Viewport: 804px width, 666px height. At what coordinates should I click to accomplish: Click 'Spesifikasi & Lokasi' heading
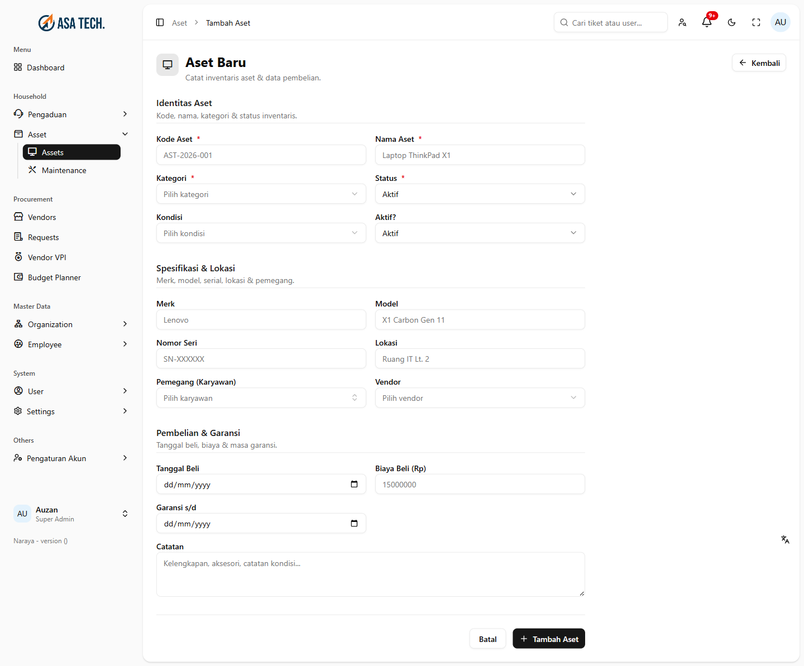click(x=195, y=269)
